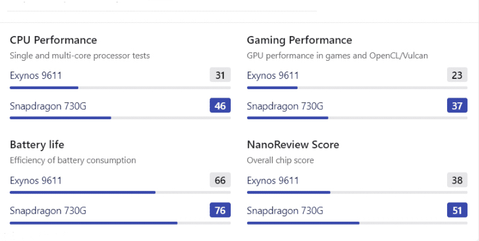Click the Gaming score badge 23
Image resolution: width=479 pixels, height=241 pixels.
point(457,75)
